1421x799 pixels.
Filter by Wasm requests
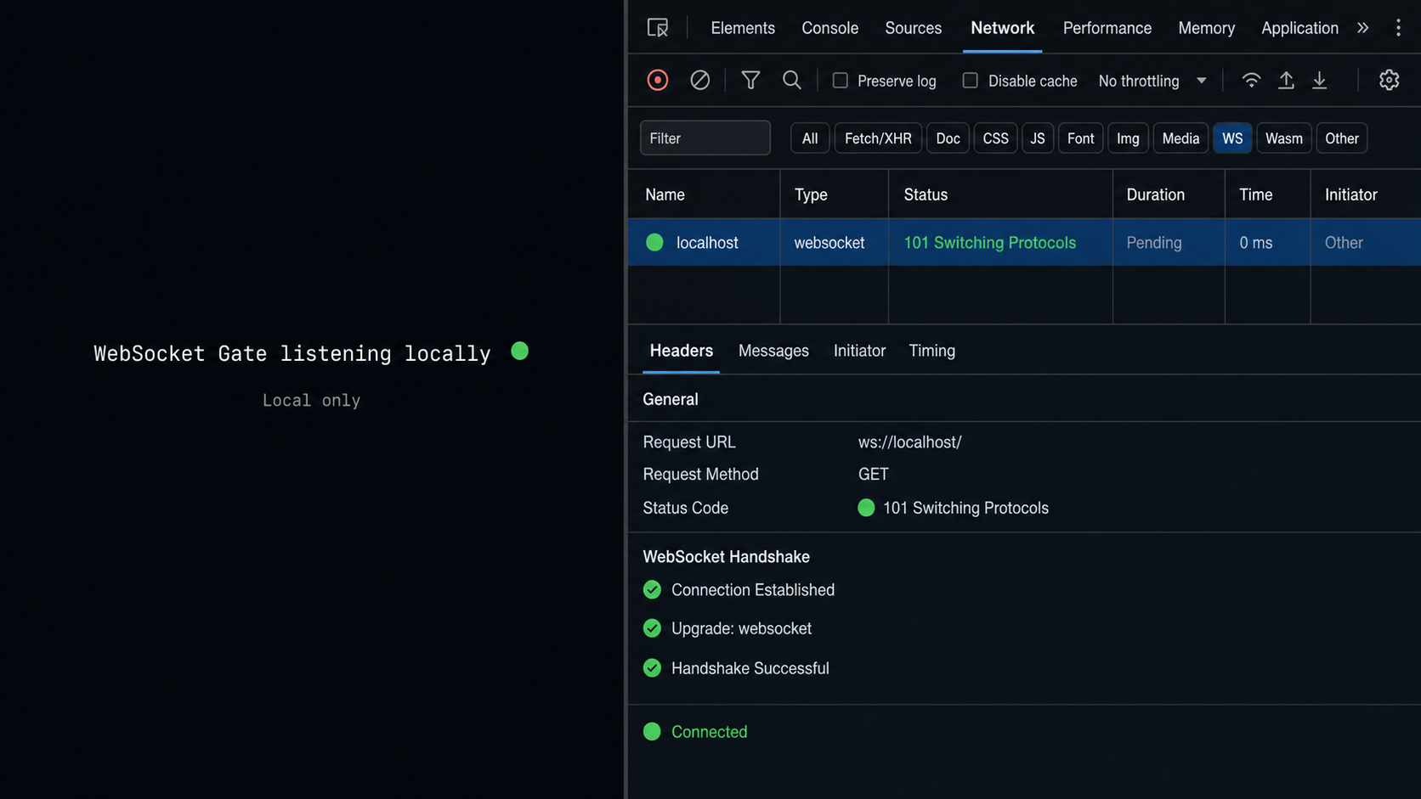pyautogui.click(x=1284, y=138)
